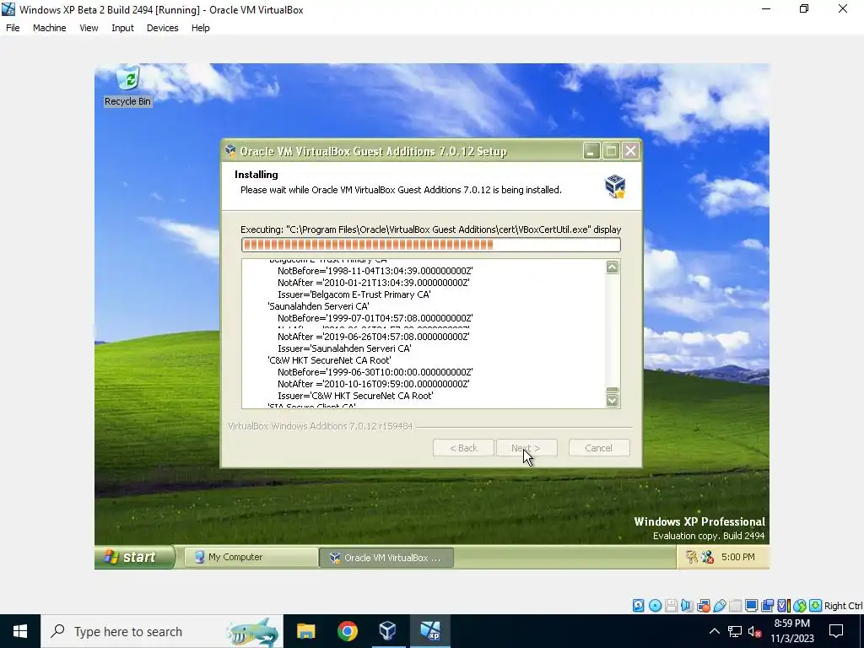Open host notification center
The height and width of the screenshot is (648, 864).
(x=836, y=631)
